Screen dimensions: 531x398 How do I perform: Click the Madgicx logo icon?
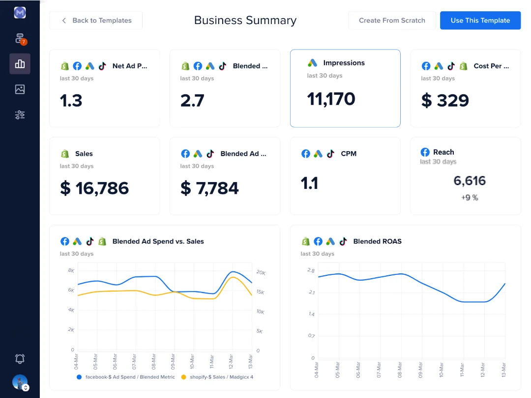point(20,13)
